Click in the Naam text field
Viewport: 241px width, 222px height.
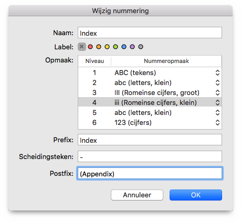(x=150, y=33)
